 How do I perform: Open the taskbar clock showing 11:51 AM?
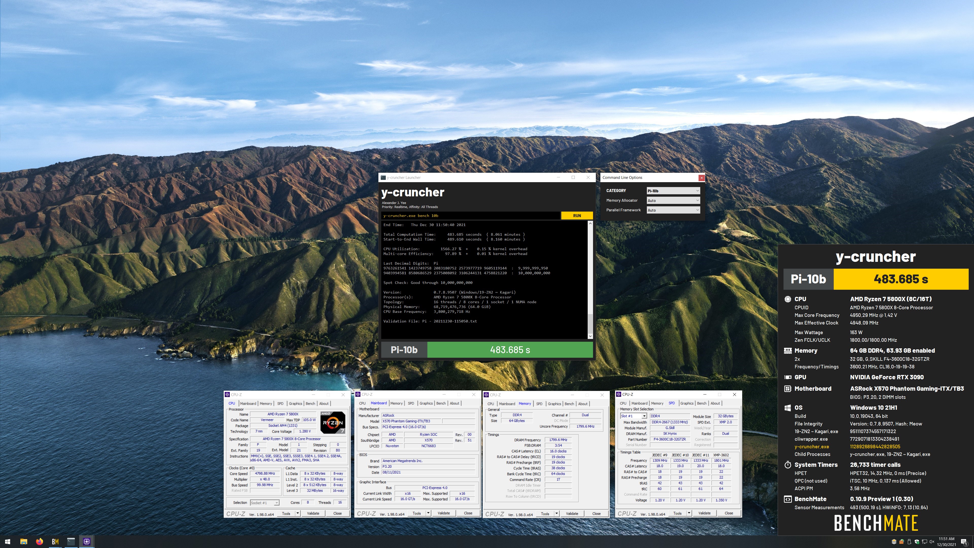946,542
